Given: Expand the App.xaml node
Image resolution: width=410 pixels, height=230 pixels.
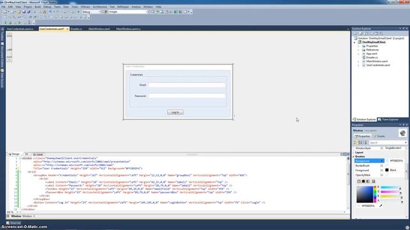Looking at the screenshot, I should point(359,54).
